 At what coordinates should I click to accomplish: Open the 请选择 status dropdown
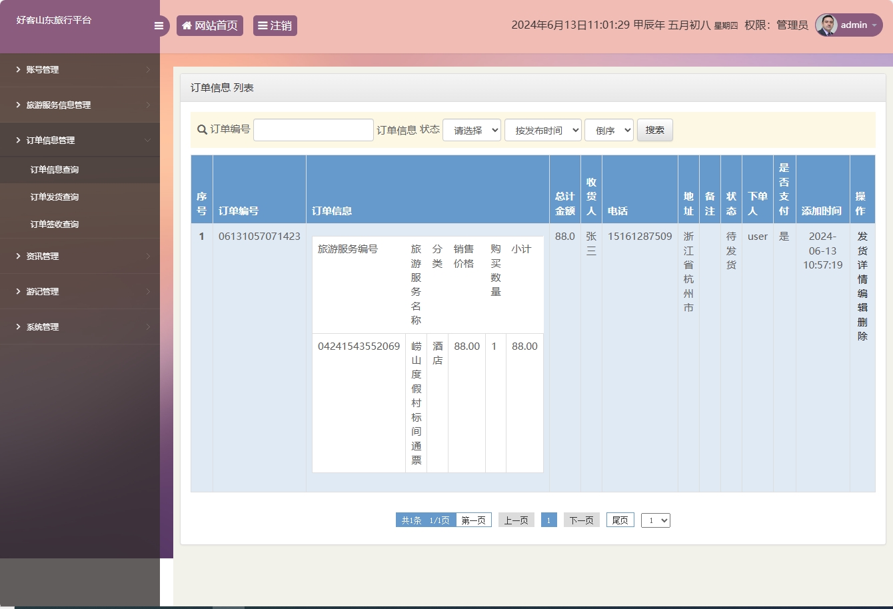[x=471, y=131]
